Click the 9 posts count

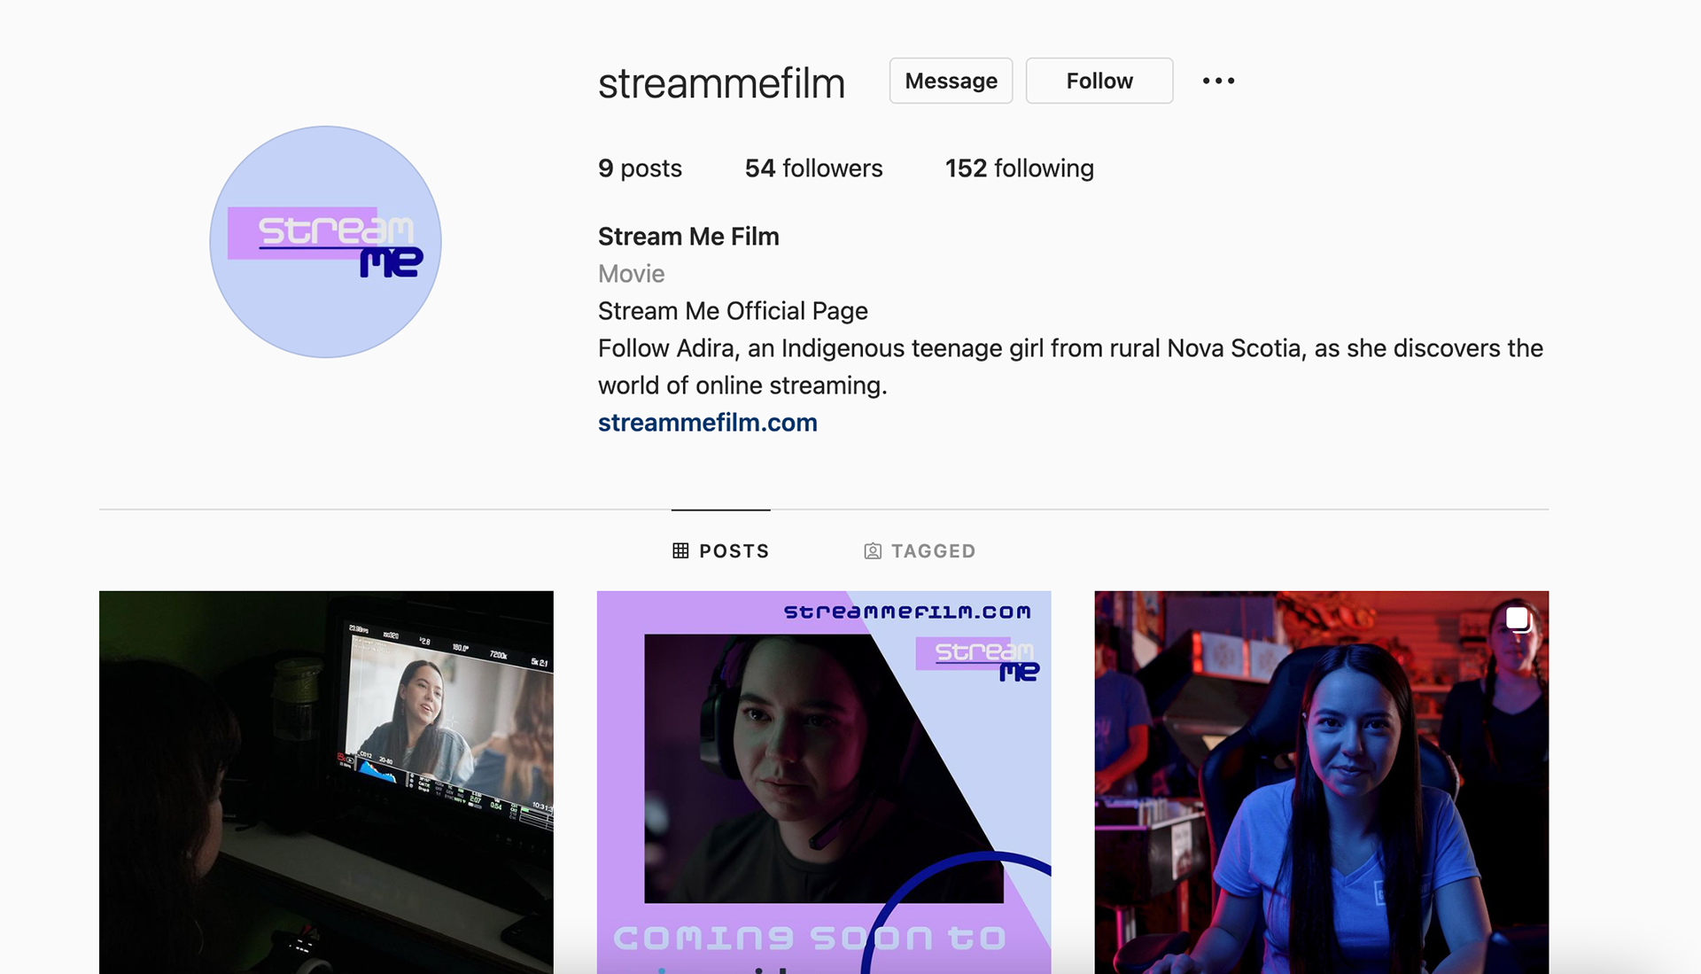point(640,168)
